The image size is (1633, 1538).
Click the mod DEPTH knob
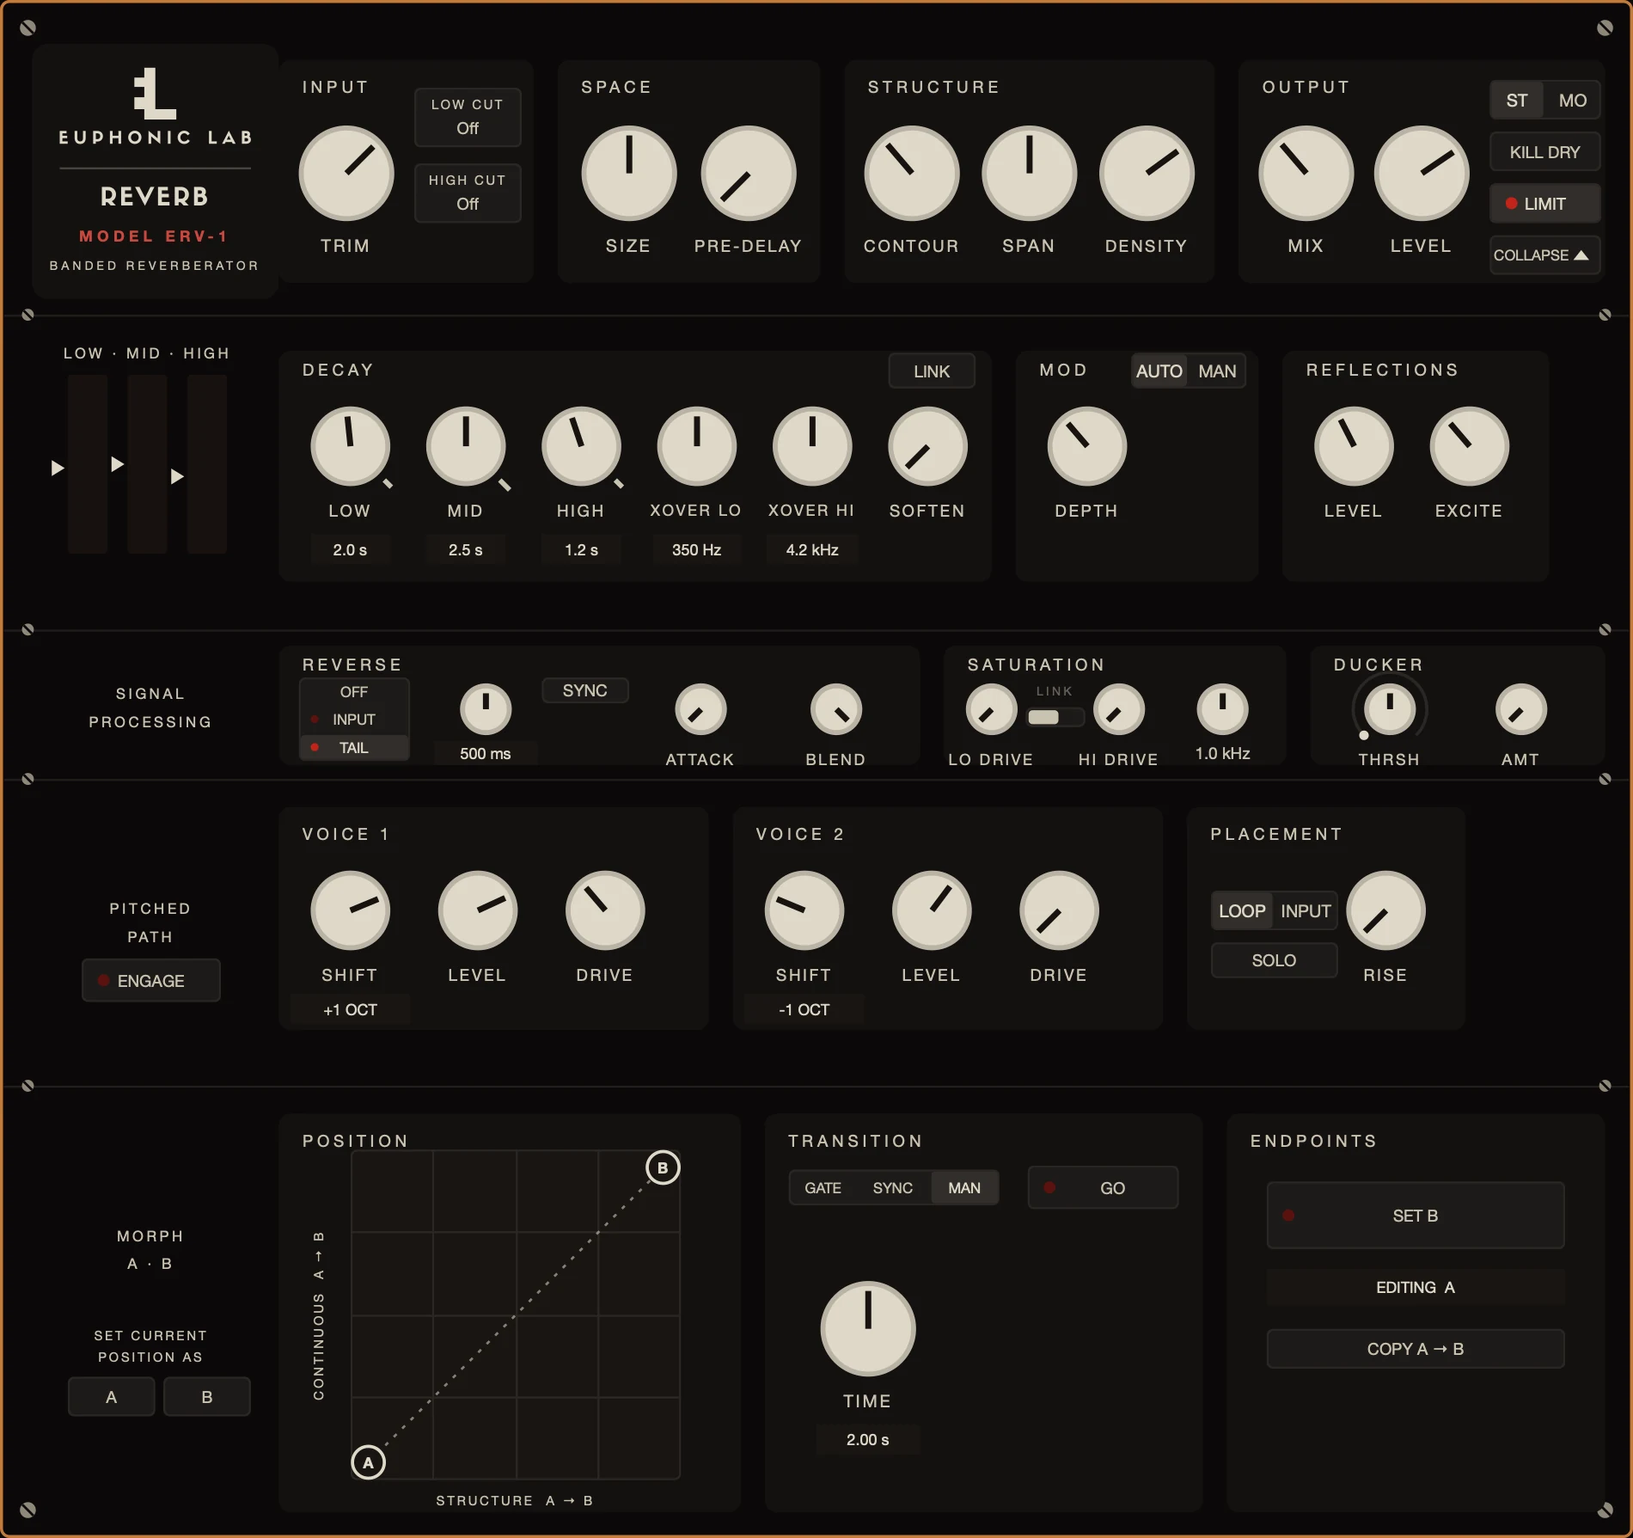tap(1086, 447)
